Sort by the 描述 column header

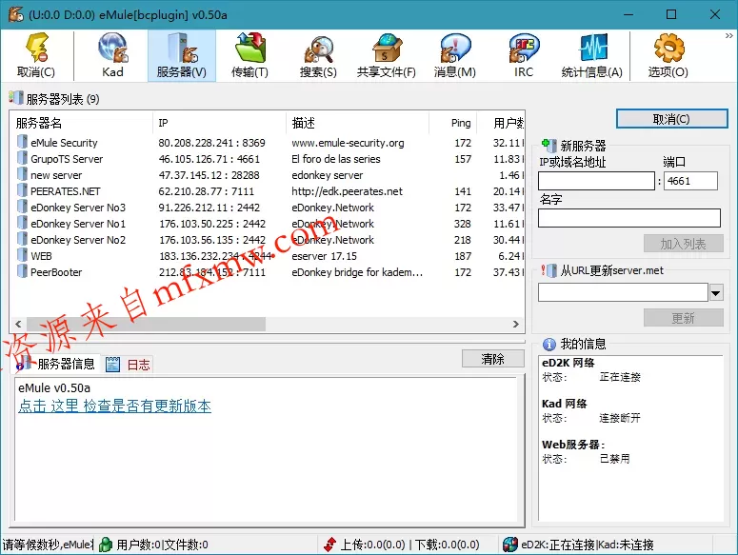pyautogui.click(x=358, y=123)
